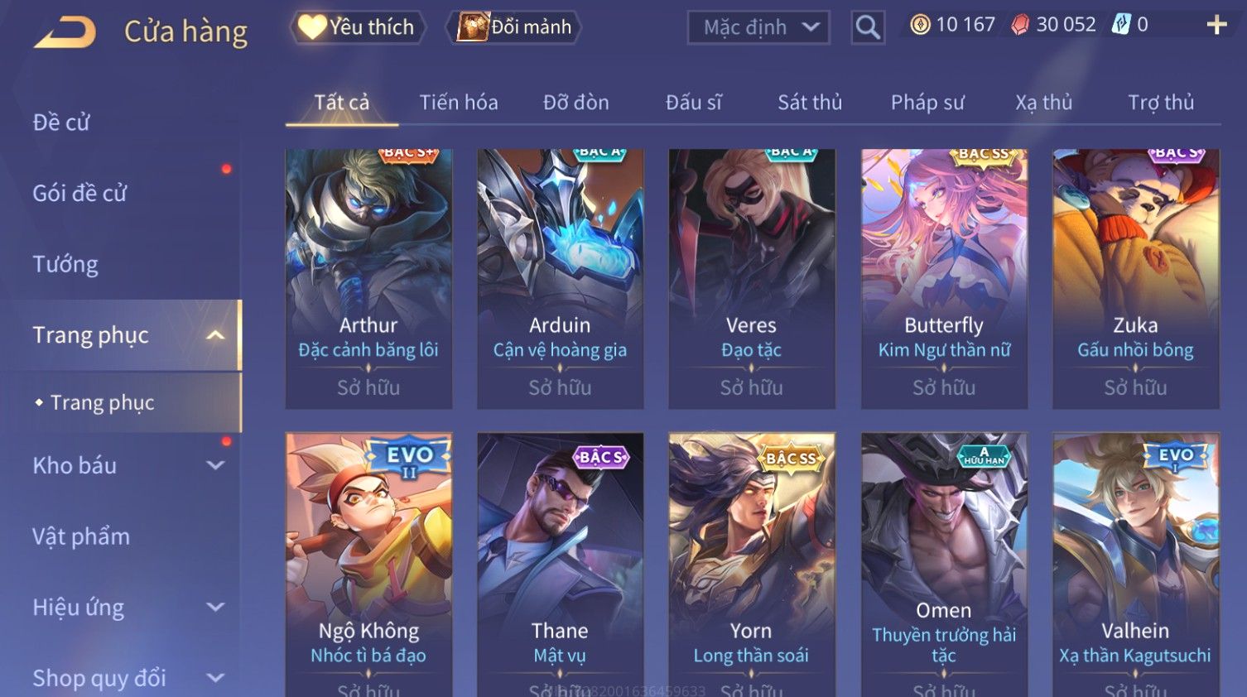Open the search magnifier icon

click(868, 27)
